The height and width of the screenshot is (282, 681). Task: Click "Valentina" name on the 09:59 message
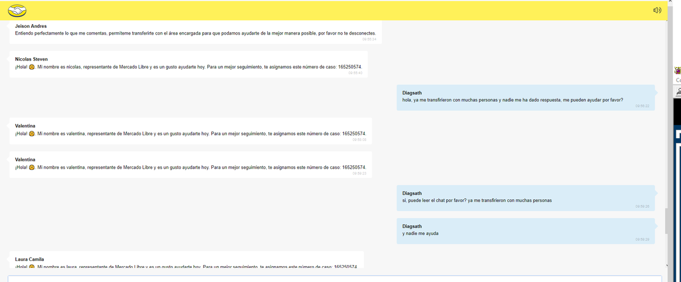point(25,160)
